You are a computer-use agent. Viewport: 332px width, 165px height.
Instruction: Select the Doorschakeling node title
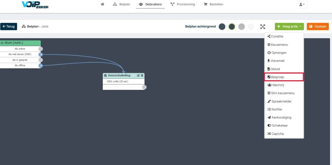119,75
